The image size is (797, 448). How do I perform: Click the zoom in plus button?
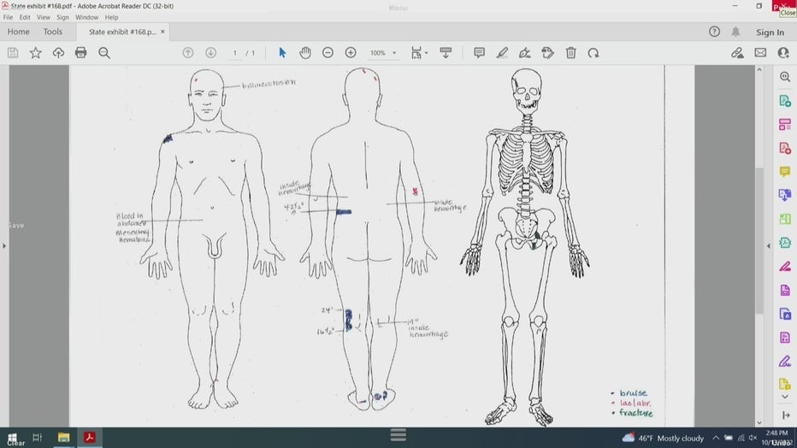click(351, 53)
